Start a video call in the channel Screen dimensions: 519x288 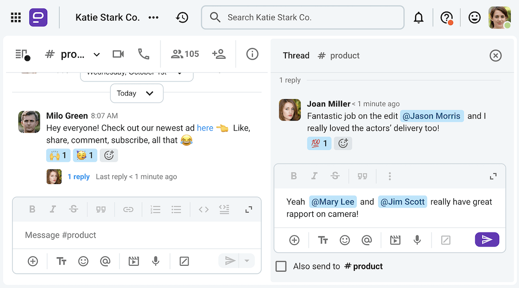(119, 54)
